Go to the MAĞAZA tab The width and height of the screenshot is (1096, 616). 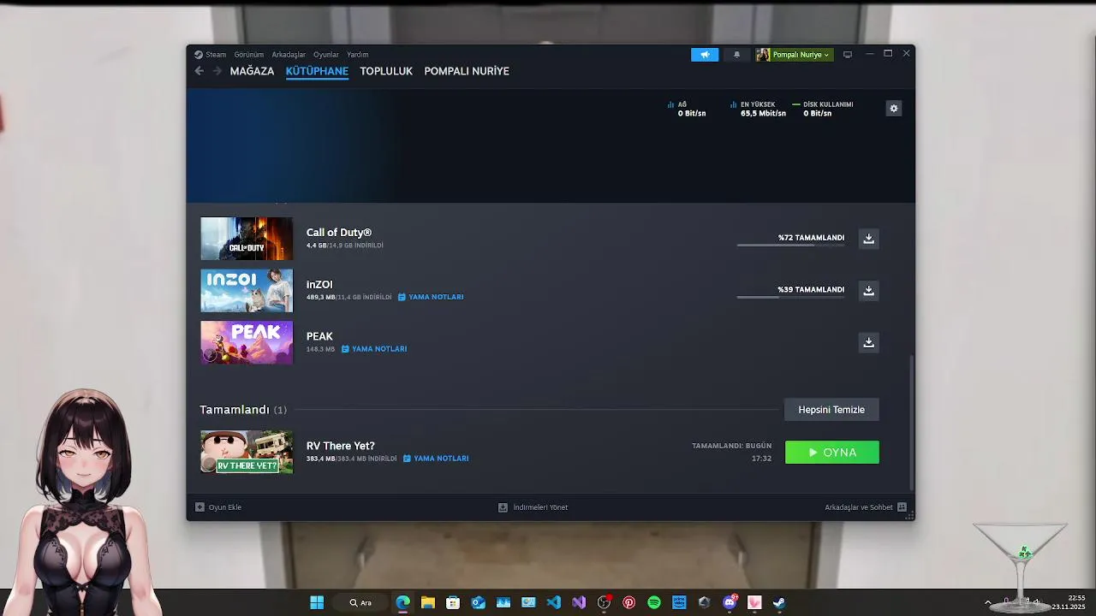point(252,71)
